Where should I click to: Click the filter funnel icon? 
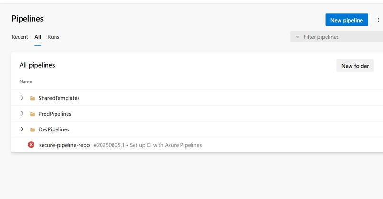click(x=297, y=37)
